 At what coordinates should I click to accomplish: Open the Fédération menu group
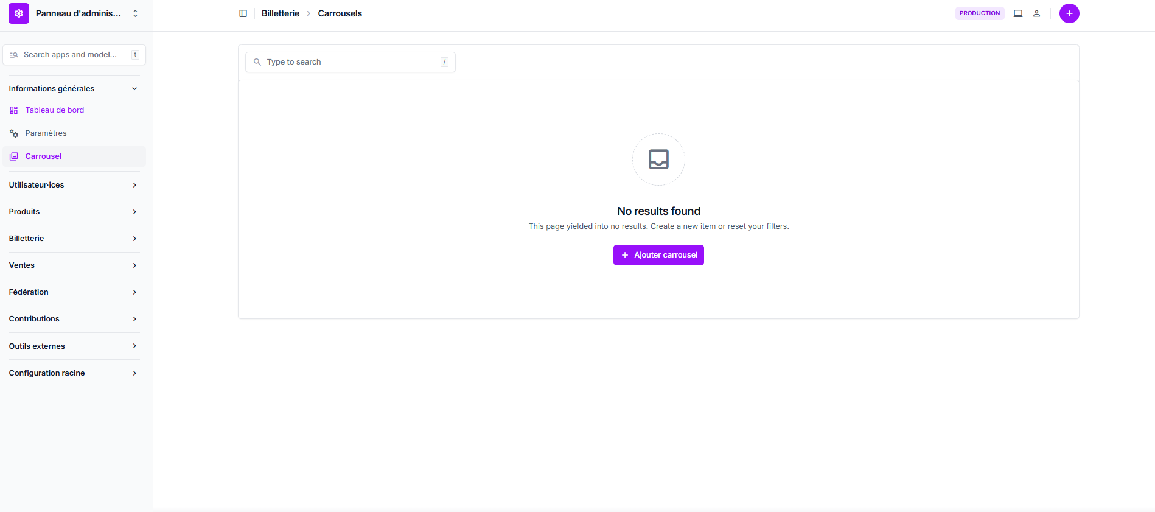coord(73,292)
